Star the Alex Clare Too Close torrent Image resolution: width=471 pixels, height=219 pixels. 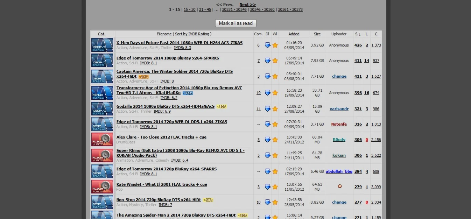[275, 140]
